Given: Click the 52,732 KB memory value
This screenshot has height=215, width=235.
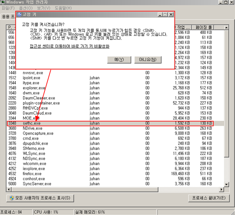Looking at the screenshot, I should [181, 103].
